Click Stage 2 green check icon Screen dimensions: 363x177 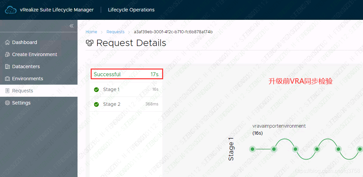coord(96,104)
